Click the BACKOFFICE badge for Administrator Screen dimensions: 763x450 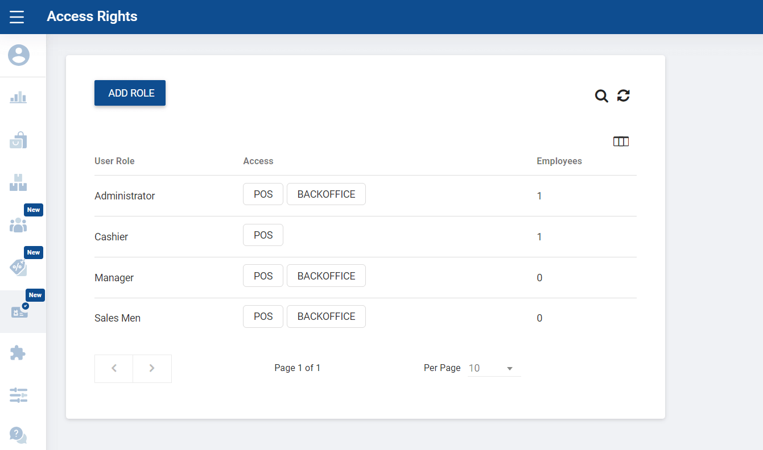[x=326, y=194]
